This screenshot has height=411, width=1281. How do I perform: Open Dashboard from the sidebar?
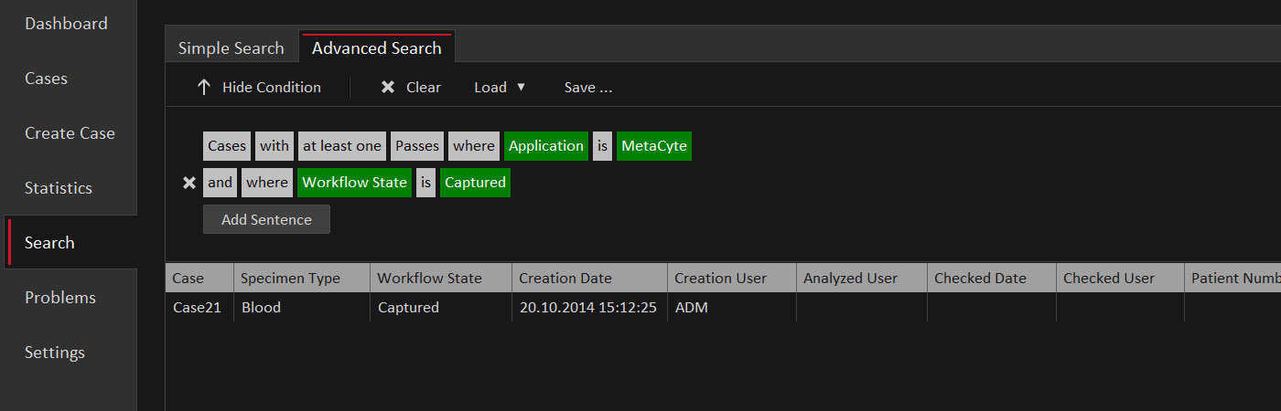click(66, 24)
